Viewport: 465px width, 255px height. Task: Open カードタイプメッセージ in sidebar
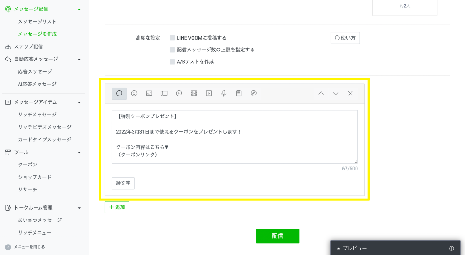[x=45, y=140]
